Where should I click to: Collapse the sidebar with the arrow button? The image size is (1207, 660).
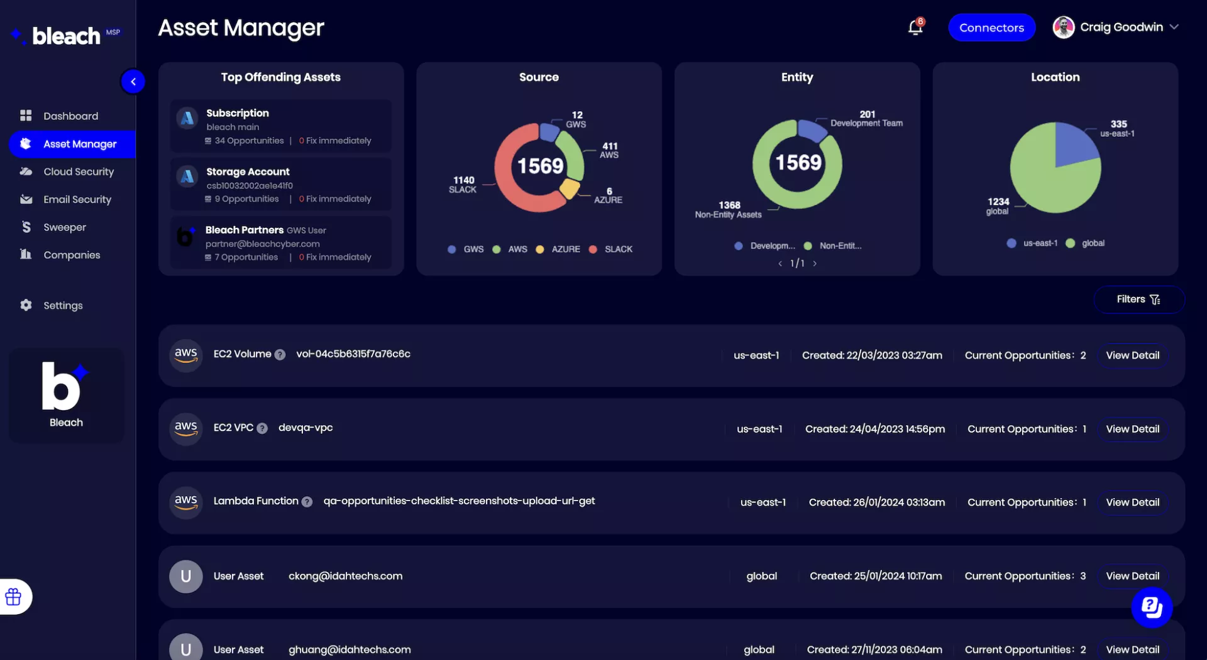point(133,82)
